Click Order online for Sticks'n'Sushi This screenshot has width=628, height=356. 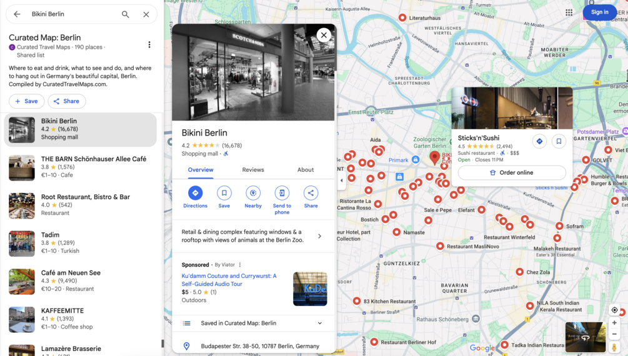[512, 172]
